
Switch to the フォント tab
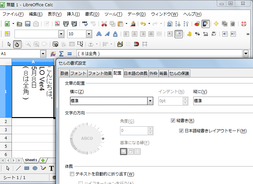78,74
